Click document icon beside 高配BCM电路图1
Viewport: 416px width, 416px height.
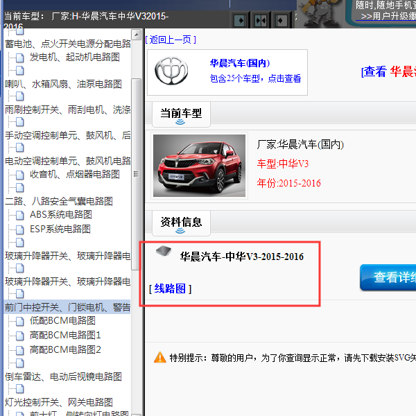(x=20, y=336)
